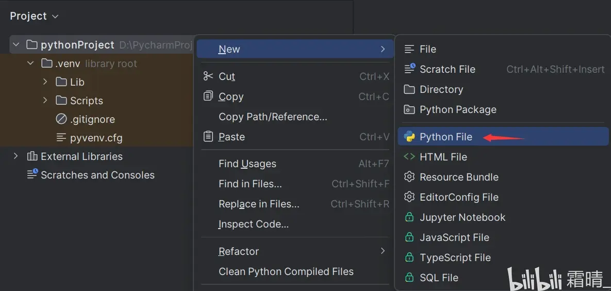Click the Resource Bundle gear icon
This screenshot has width=611, height=291.
tap(409, 177)
